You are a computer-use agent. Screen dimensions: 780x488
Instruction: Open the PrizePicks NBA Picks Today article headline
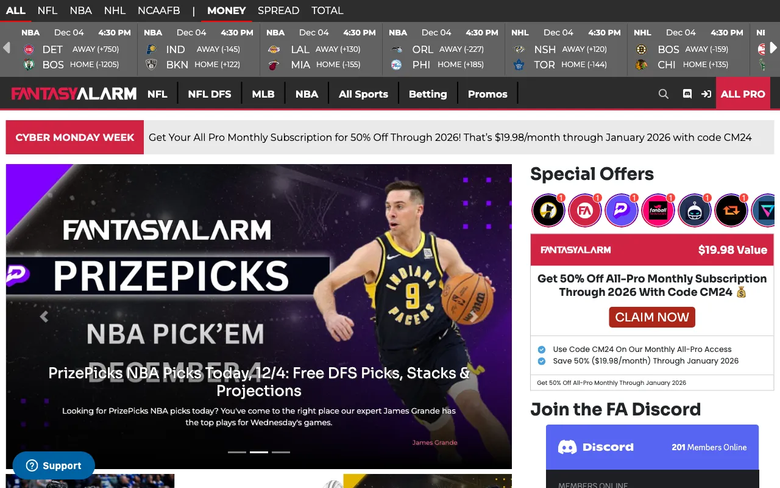pyautogui.click(x=259, y=382)
